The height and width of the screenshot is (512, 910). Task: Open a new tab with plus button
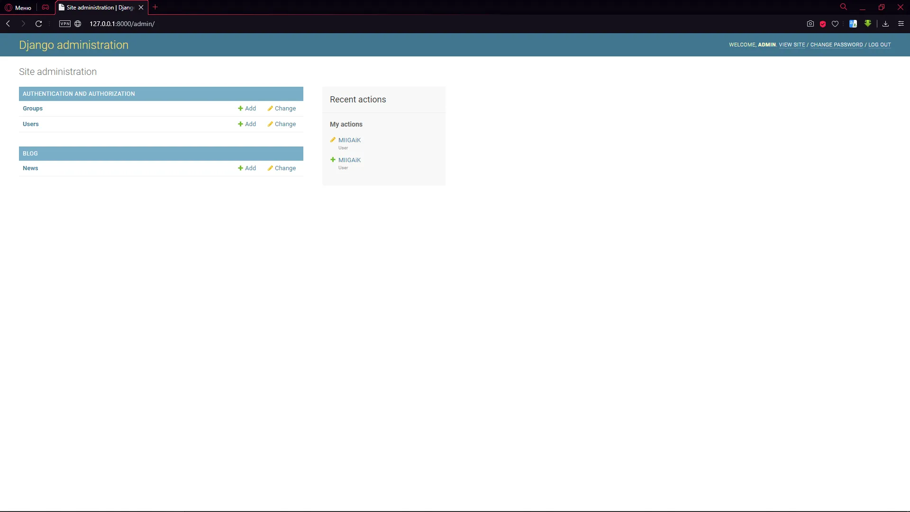[x=155, y=7]
